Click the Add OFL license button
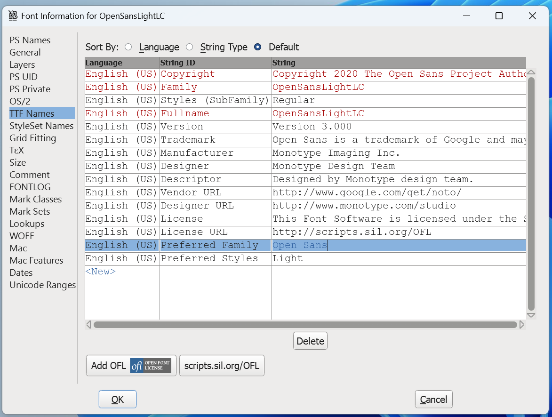The width and height of the screenshot is (552, 417). point(131,366)
